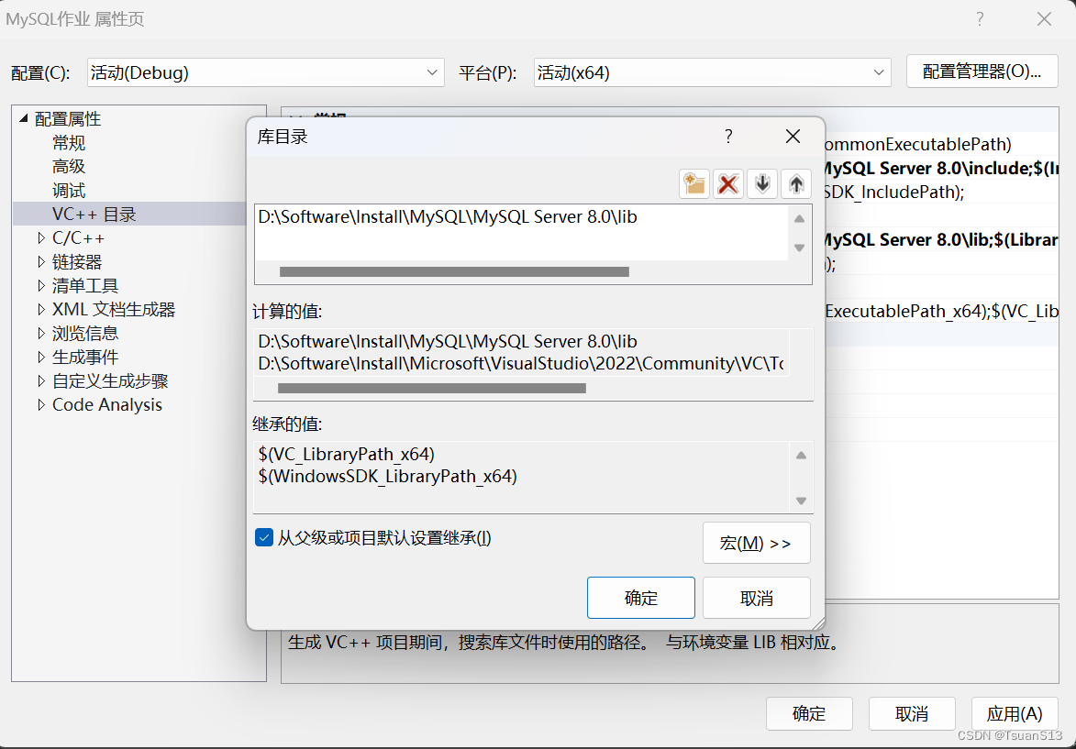Click the ExecutablePath_x64);$(VC_Lib row
1076x749 pixels.
click(941, 312)
